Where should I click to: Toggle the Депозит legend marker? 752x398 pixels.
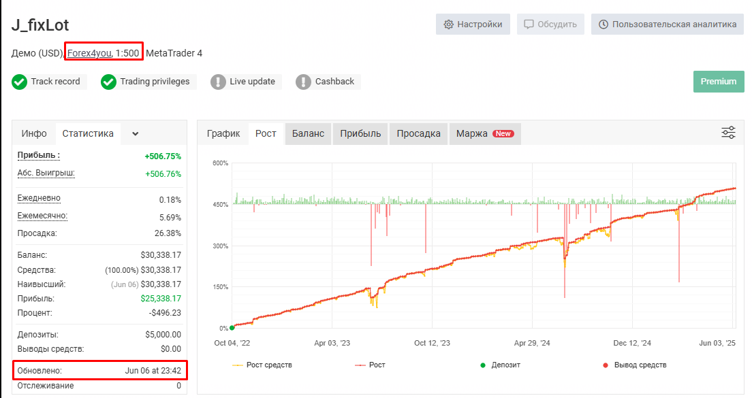[x=500, y=365]
